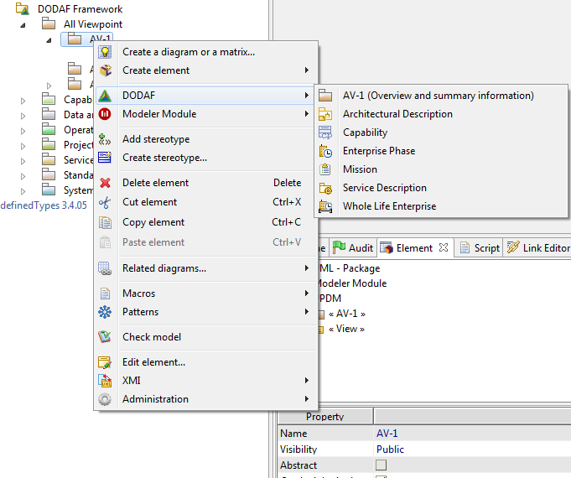The image size is (571, 478).
Task: Click the snowflake Patterns icon
Action: pos(105,312)
